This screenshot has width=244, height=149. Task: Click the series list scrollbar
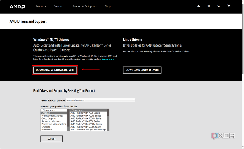click(x=108, y=120)
